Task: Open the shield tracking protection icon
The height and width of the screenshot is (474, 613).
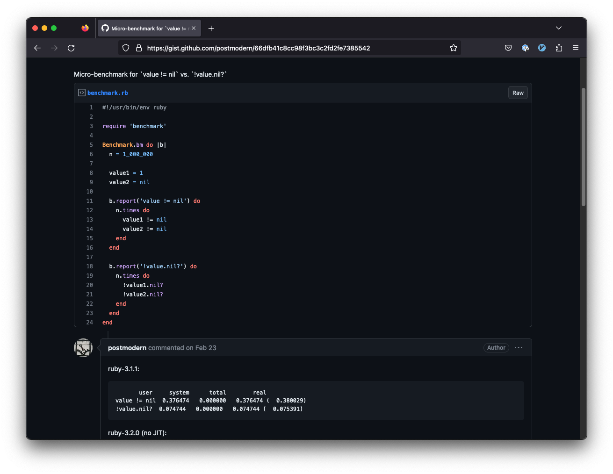Action: [x=126, y=48]
